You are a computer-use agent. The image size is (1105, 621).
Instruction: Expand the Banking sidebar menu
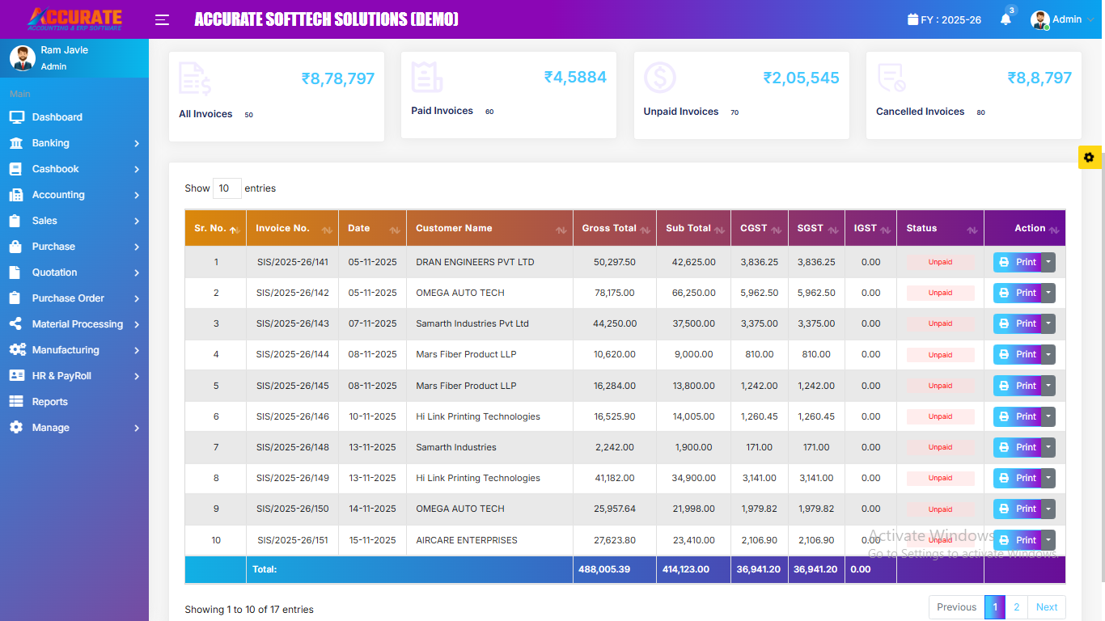(x=74, y=143)
